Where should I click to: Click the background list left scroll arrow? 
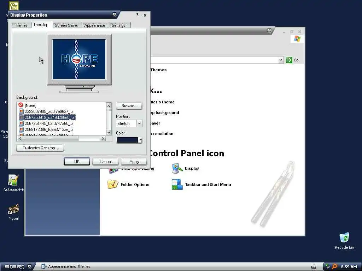pyautogui.click(x=20, y=138)
